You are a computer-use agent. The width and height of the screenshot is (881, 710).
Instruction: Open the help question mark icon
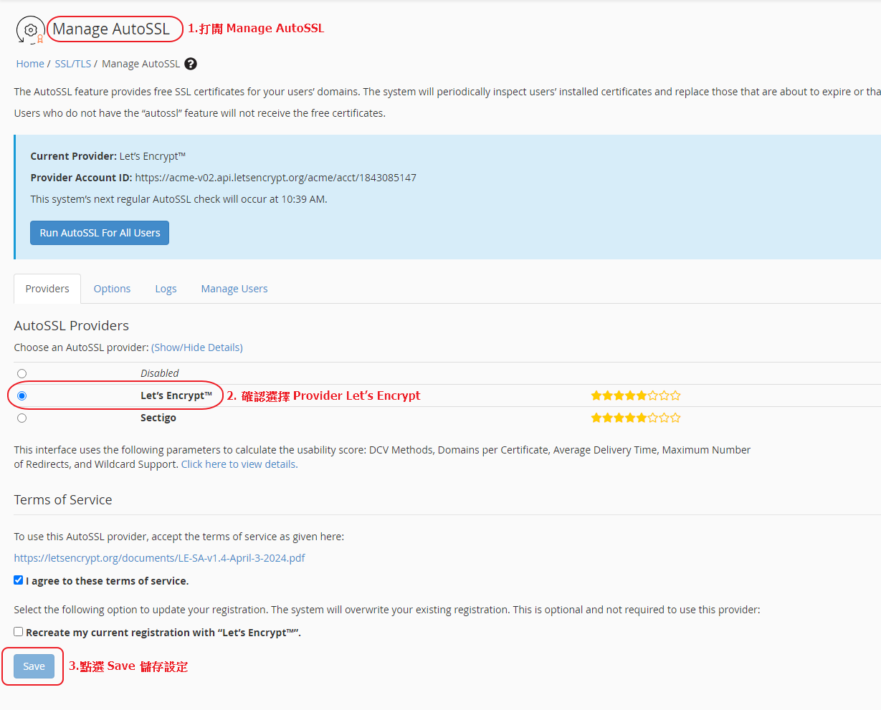point(191,64)
